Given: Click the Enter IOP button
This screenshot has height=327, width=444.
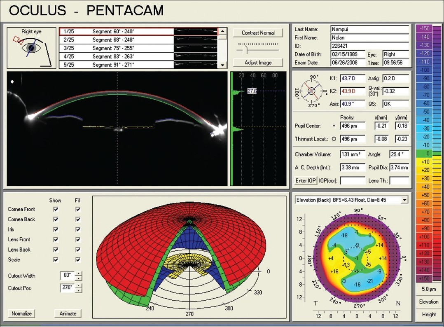Looking at the screenshot, I should coord(306,181).
